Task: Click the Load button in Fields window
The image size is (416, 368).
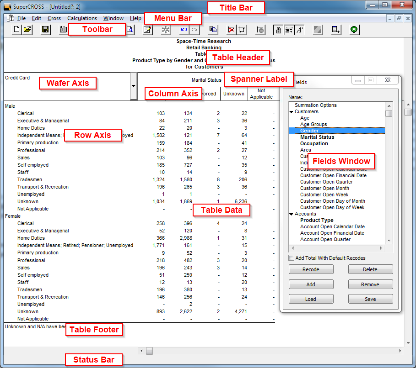Action: tap(311, 299)
